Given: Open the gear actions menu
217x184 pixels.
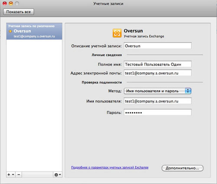Looking at the screenshot, I should click(x=58, y=175).
